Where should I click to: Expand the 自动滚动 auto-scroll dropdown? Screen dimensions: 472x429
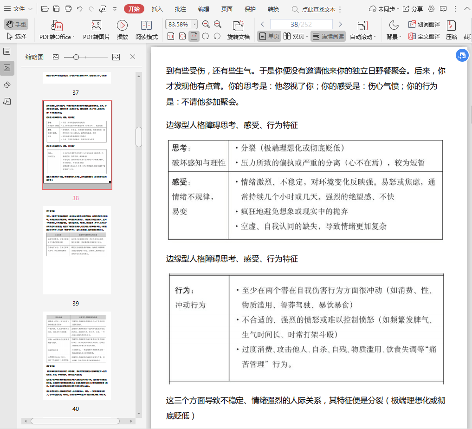tap(375, 37)
